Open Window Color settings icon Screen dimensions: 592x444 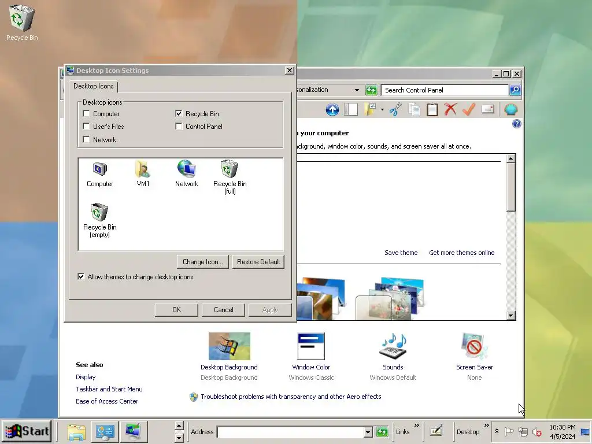(x=310, y=346)
